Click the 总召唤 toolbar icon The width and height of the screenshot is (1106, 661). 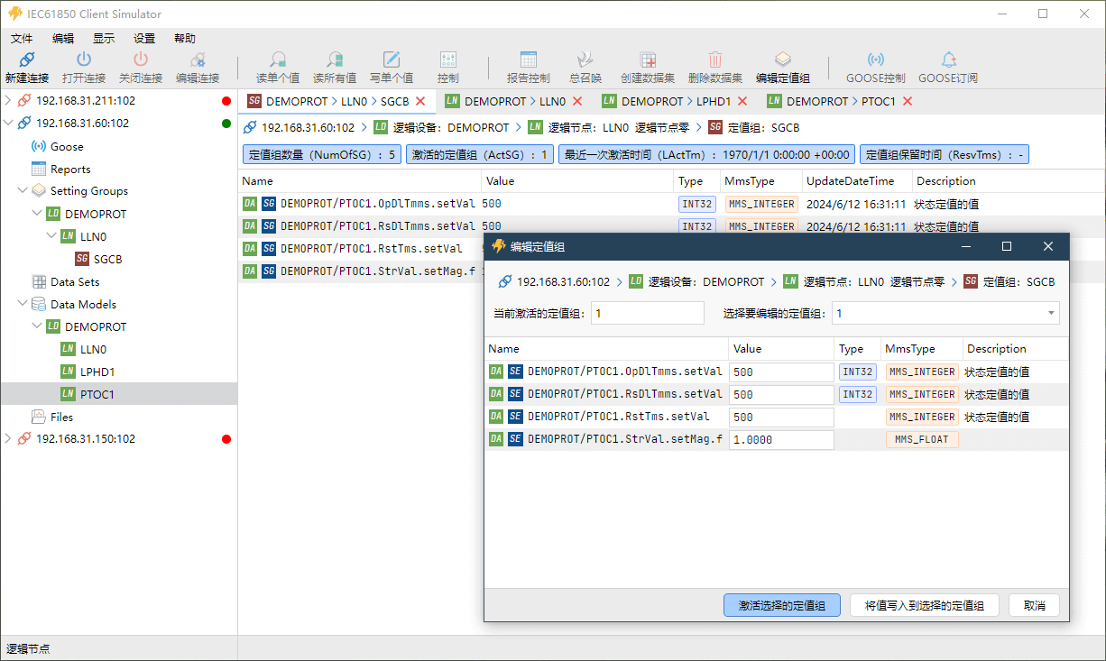click(585, 60)
